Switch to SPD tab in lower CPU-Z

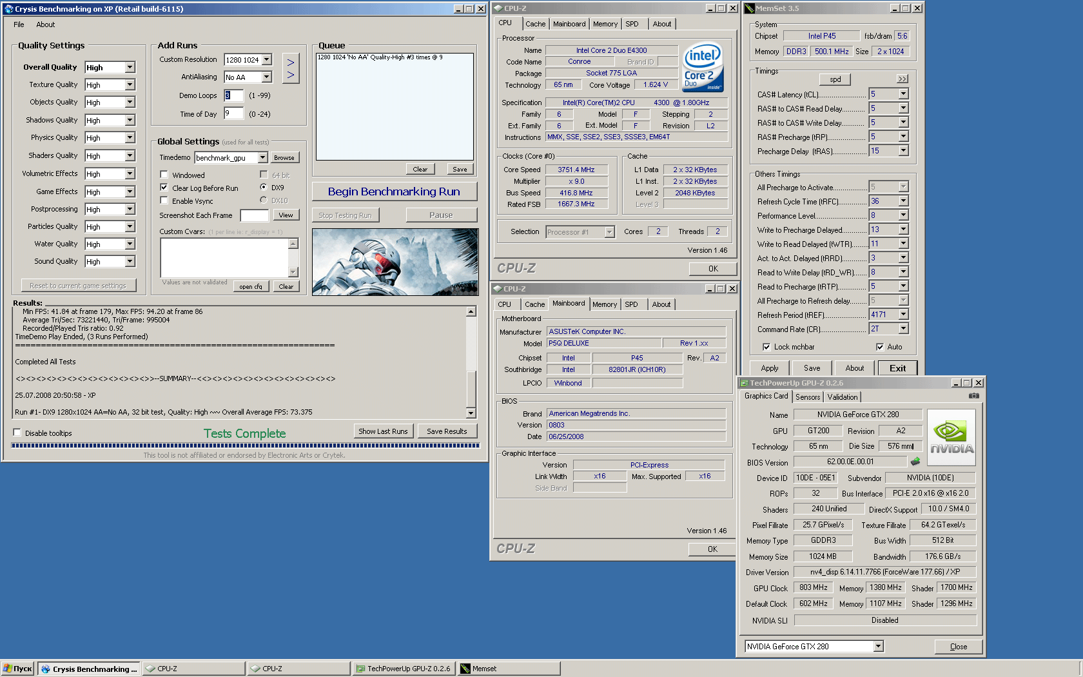[631, 304]
